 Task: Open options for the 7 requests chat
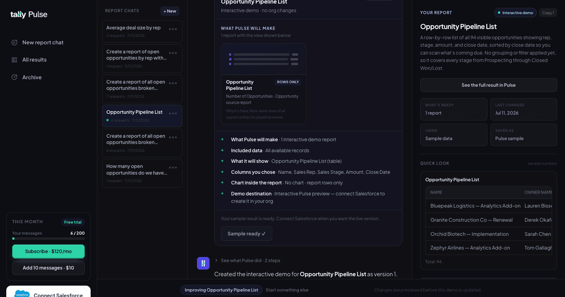pyautogui.click(x=173, y=83)
